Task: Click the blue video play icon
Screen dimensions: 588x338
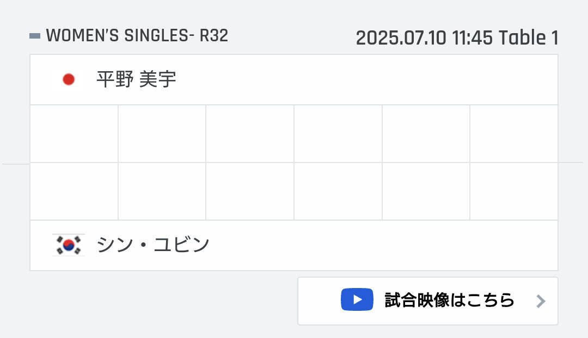Action: coord(357,299)
